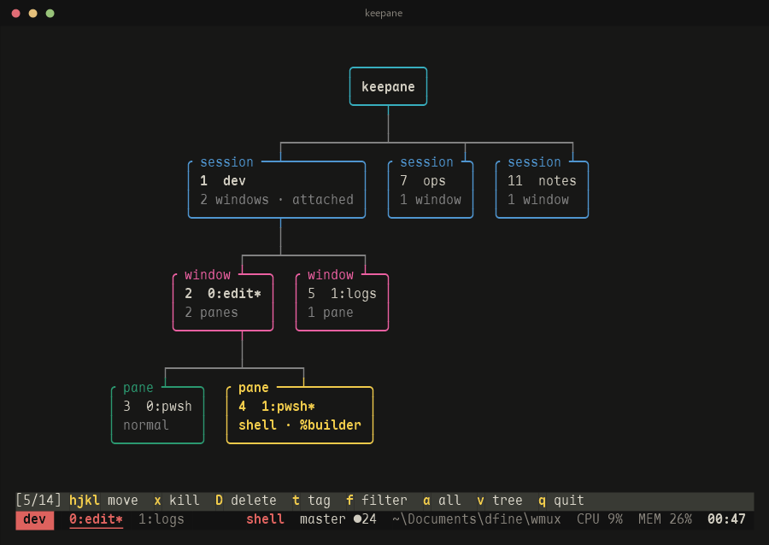Select highlighted pane 1:pwsh* %builder

[x=300, y=414]
